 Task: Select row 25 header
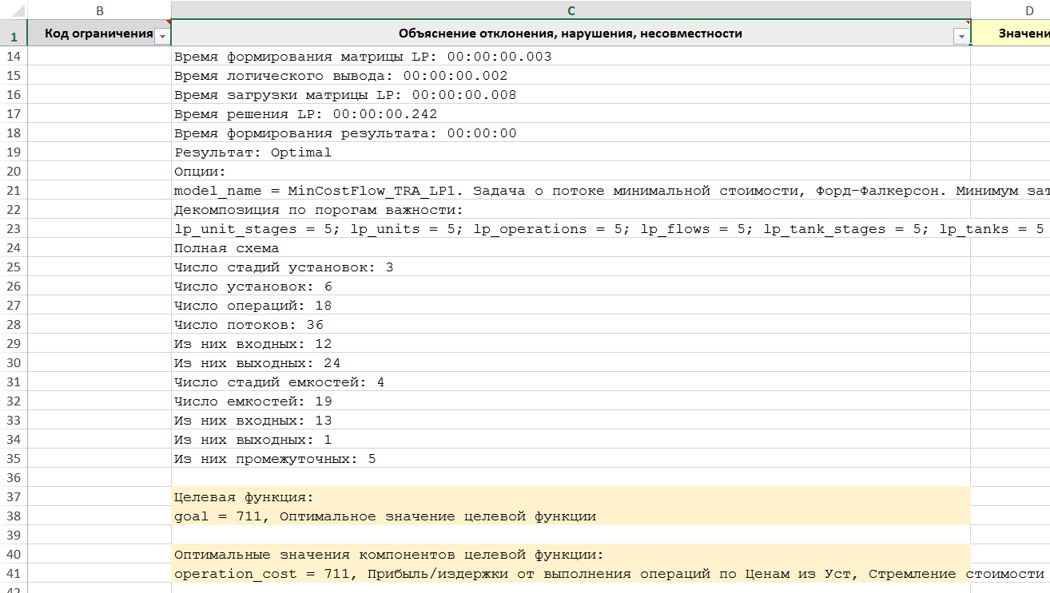point(14,267)
